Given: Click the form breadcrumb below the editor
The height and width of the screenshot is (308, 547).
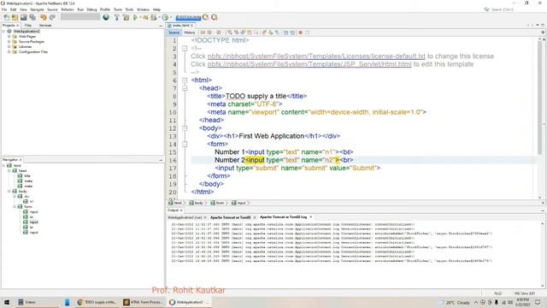Looking at the screenshot, I should tap(218, 203).
